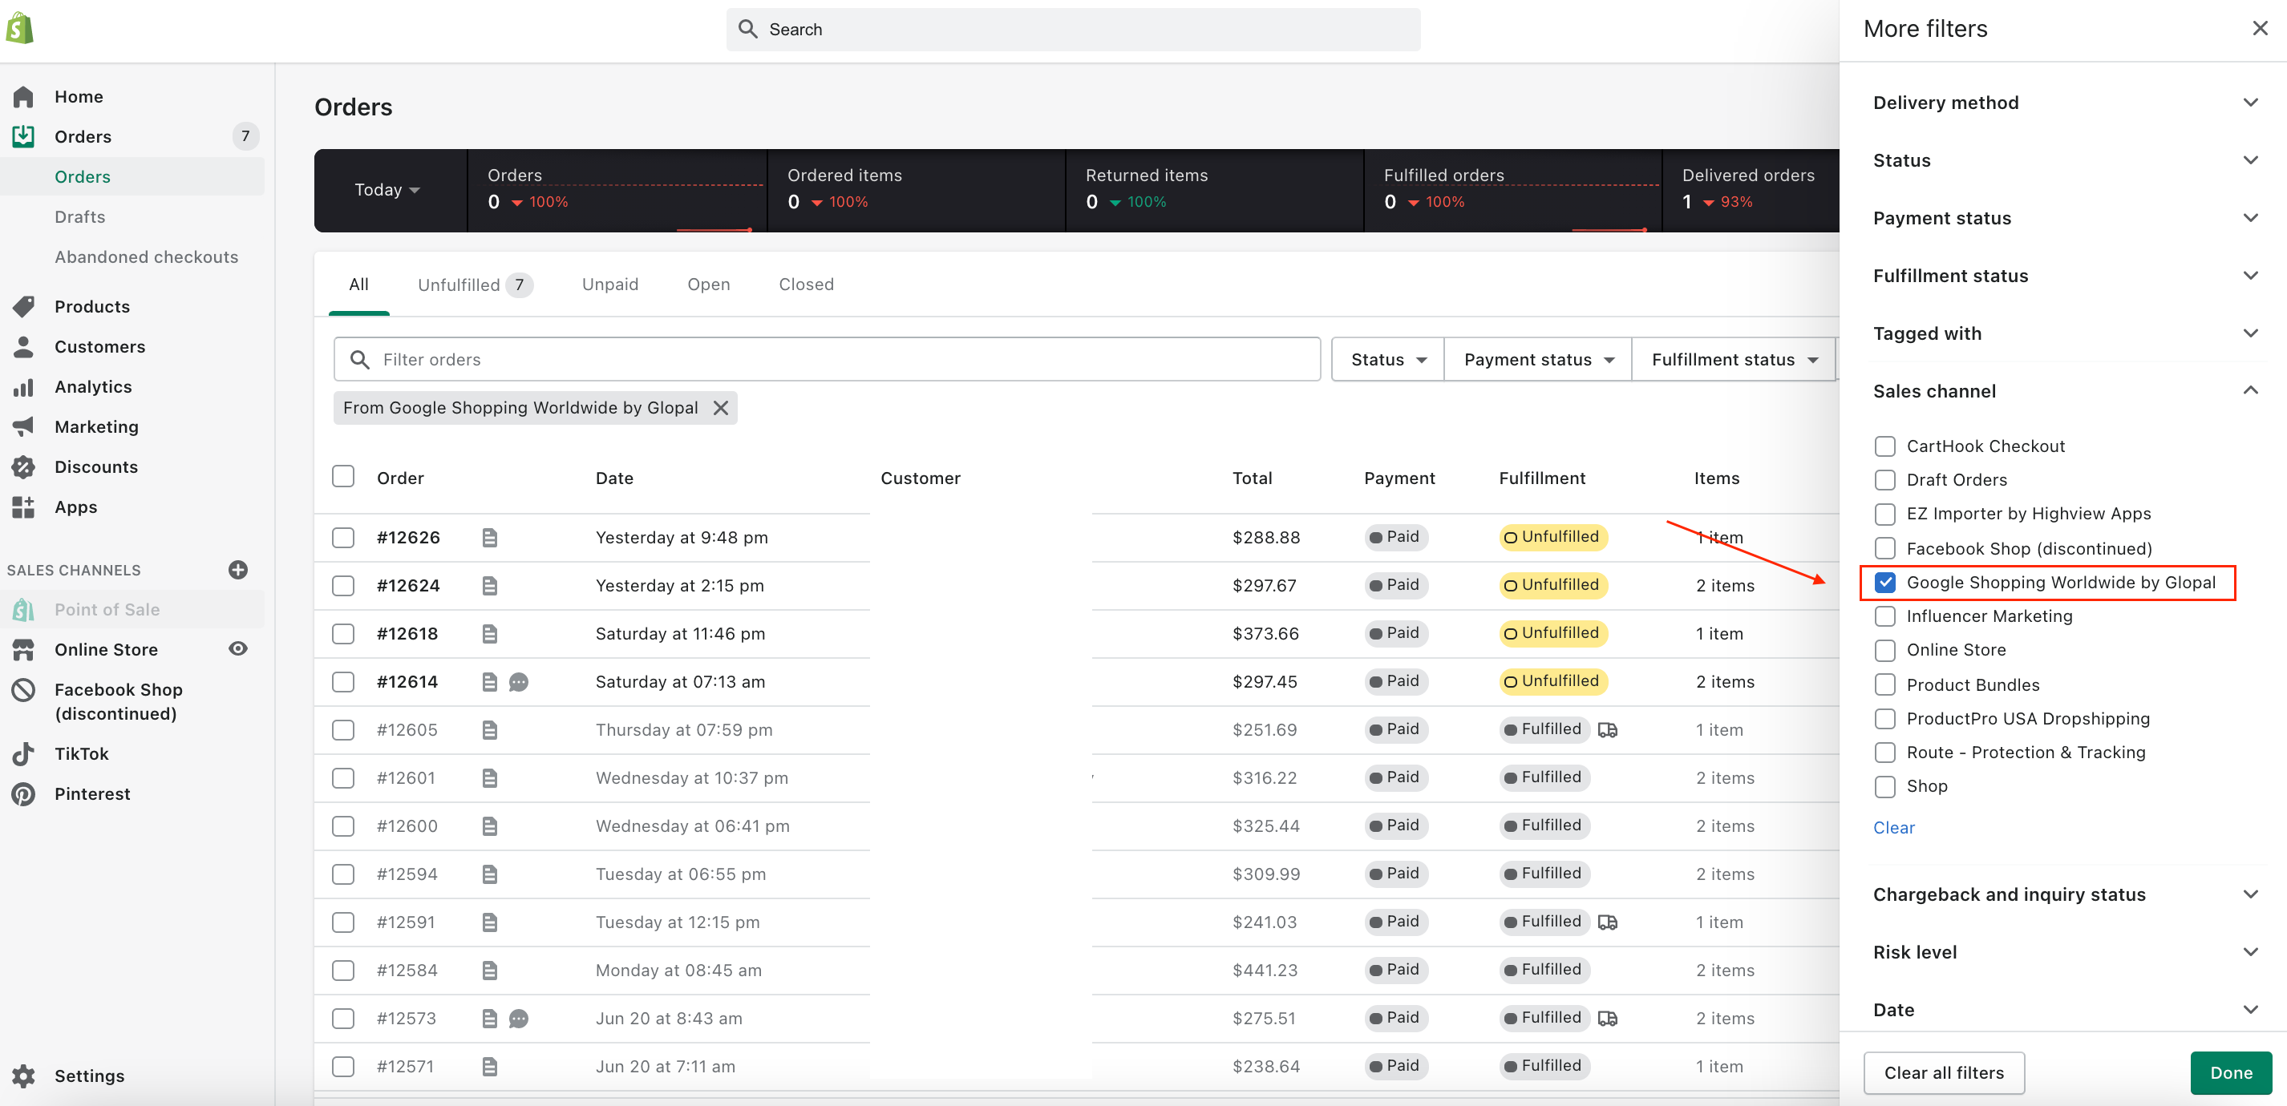Switch to the Unfulfilled tab
This screenshot has height=1106, width=2287.
474,284
